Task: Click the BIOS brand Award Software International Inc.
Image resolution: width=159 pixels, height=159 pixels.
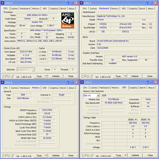Action: (x=125, y=41)
